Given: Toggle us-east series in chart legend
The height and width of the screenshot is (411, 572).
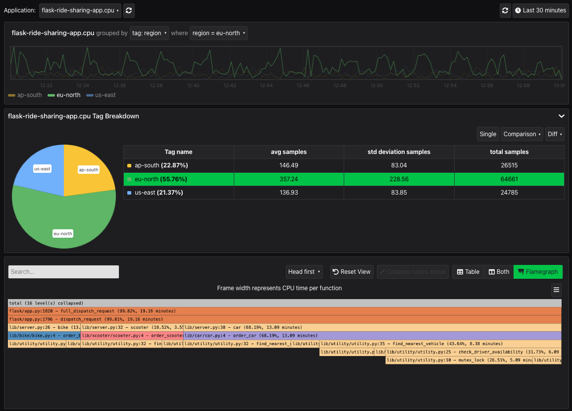Looking at the screenshot, I should [101, 95].
